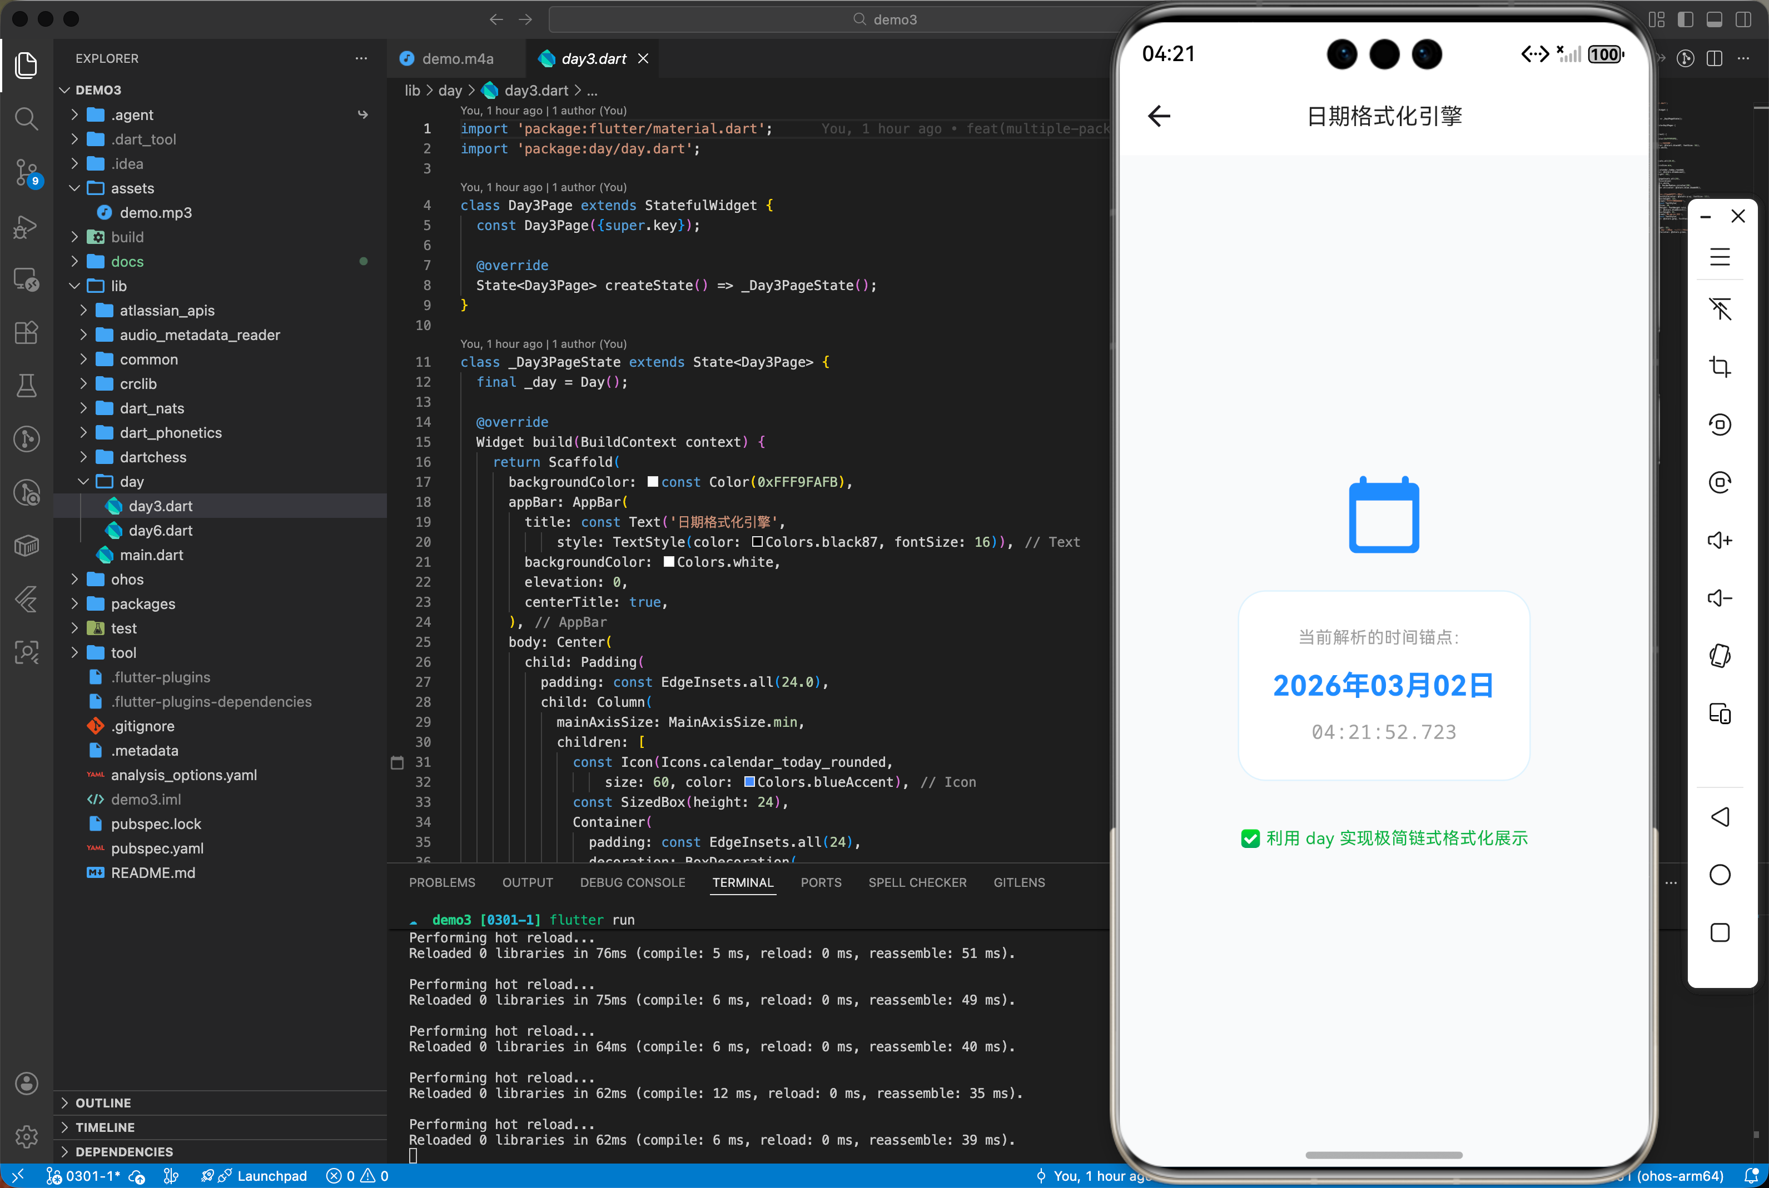The image size is (1769, 1188).
Task: Click the white color swatch for Colors.white
Action: [668, 562]
